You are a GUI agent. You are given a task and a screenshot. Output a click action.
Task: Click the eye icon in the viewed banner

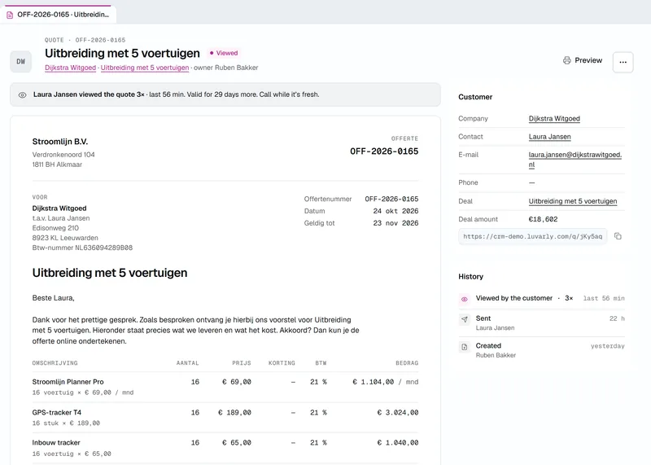tap(23, 94)
